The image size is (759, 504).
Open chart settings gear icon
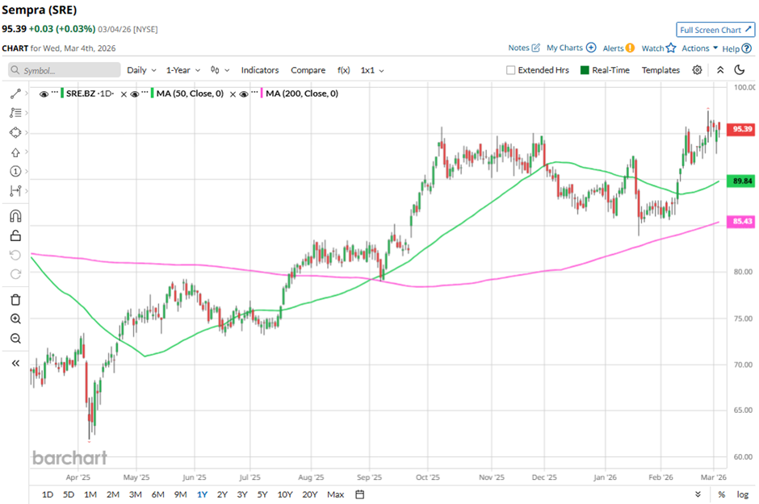[x=698, y=70]
